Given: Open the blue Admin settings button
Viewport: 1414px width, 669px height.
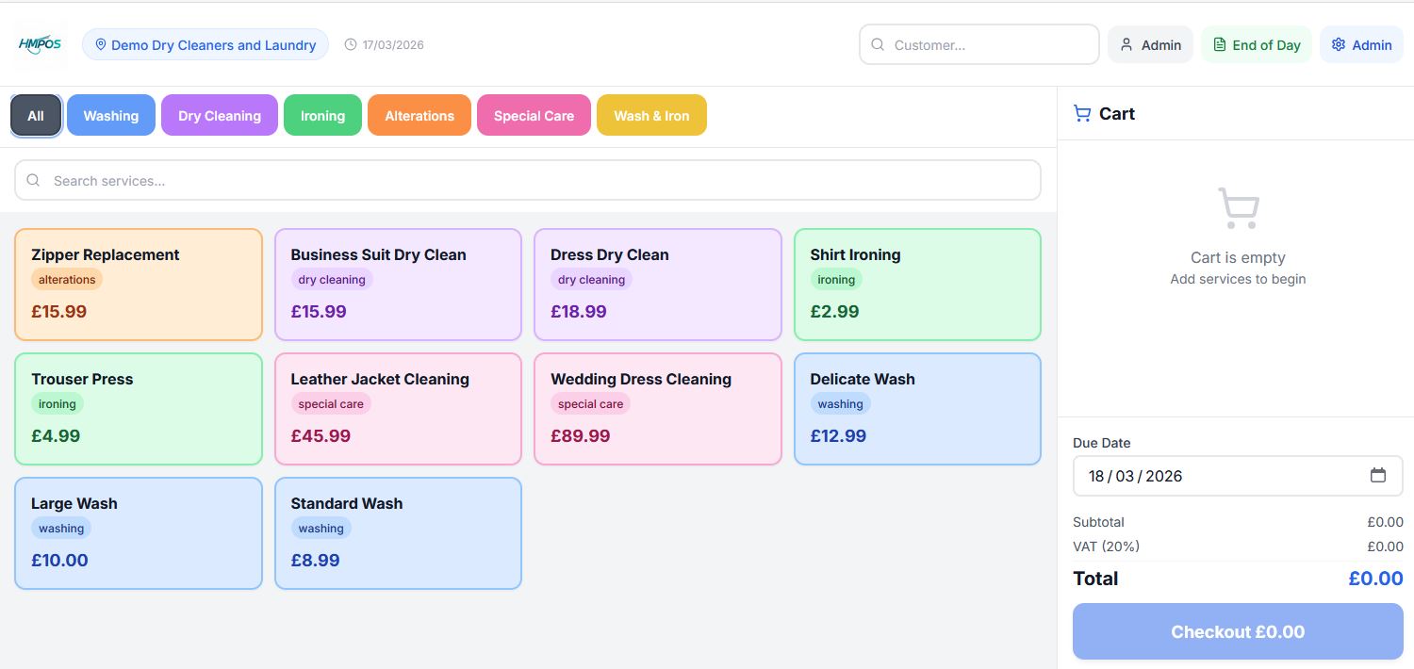Looking at the screenshot, I should click(x=1361, y=44).
